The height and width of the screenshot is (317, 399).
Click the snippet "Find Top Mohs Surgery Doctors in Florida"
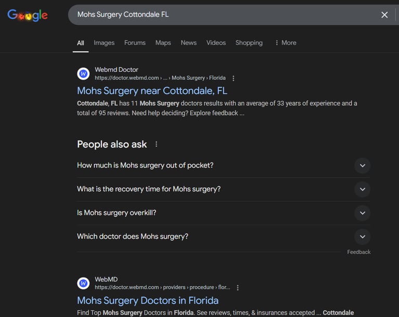click(135, 313)
